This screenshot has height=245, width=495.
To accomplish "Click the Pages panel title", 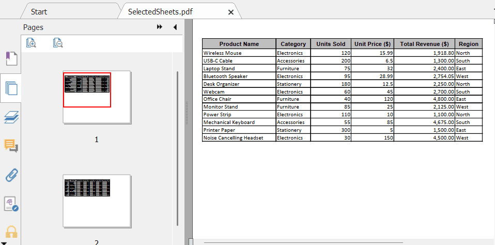I will click(33, 27).
